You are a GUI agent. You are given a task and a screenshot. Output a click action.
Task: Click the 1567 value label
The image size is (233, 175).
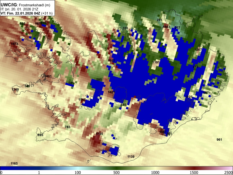coord(163,132)
